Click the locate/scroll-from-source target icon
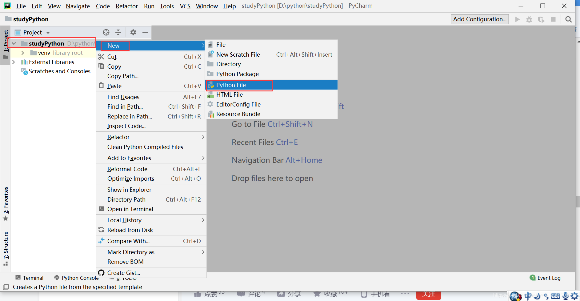The image size is (580, 301). pos(106,32)
